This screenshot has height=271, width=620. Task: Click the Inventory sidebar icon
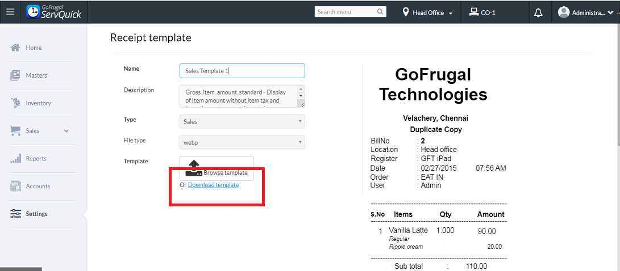coord(16,103)
